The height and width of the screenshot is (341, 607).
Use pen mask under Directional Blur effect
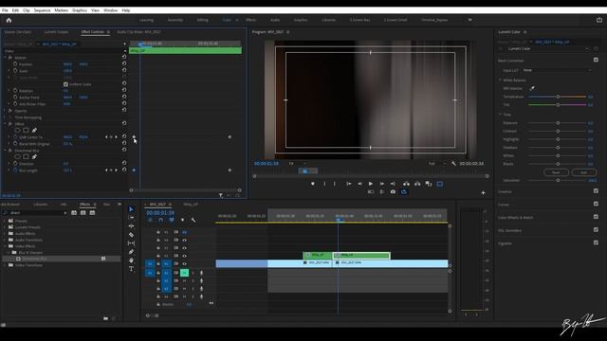34,156
